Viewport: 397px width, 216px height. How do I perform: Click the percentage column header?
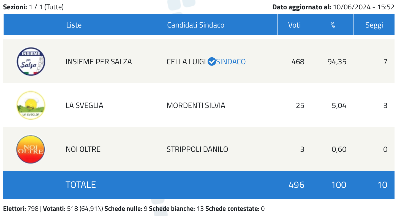coord(333,25)
